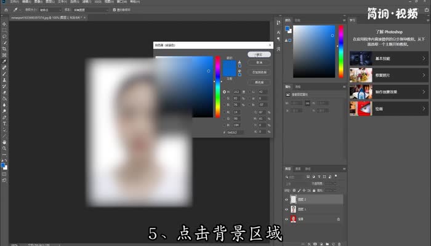The width and height of the screenshot is (431, 246).
Task: Select the H hue radio button in color picker
Action: pos(224,92)
